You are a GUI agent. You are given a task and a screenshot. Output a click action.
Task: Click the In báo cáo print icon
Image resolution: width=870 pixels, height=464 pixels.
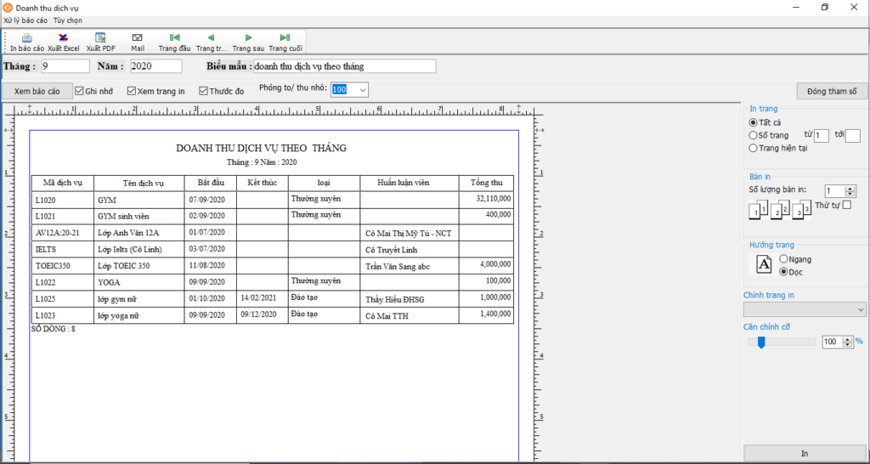pos(27,38)
